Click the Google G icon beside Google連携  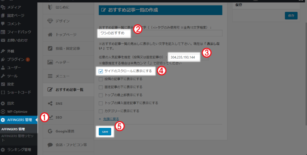tap(50, 131)
